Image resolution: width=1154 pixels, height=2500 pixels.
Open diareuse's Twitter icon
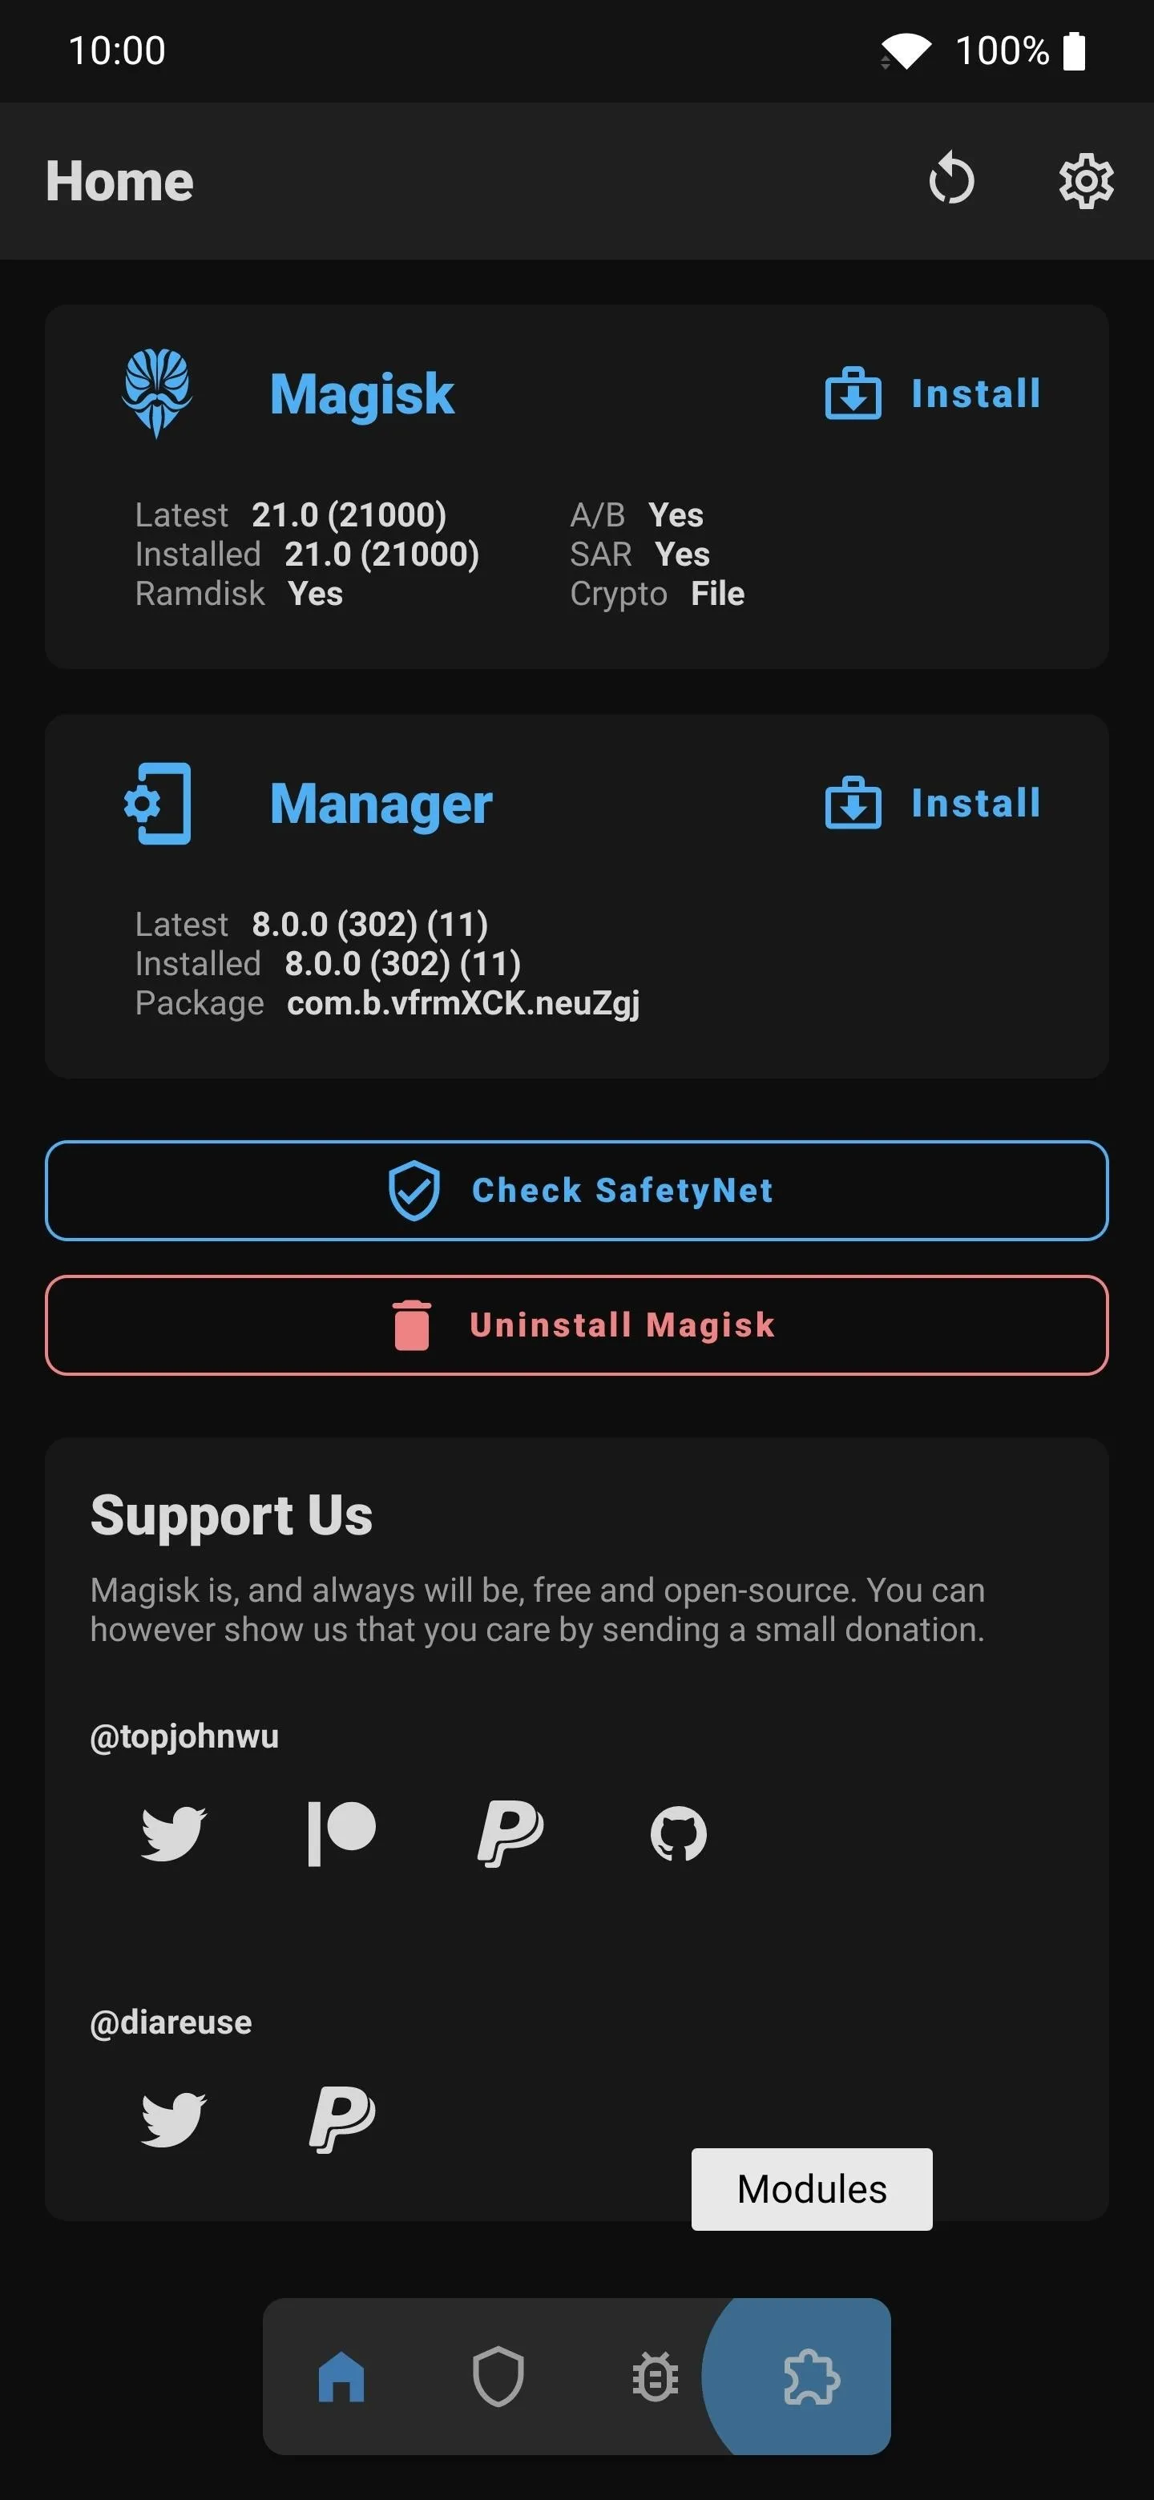173,2119
